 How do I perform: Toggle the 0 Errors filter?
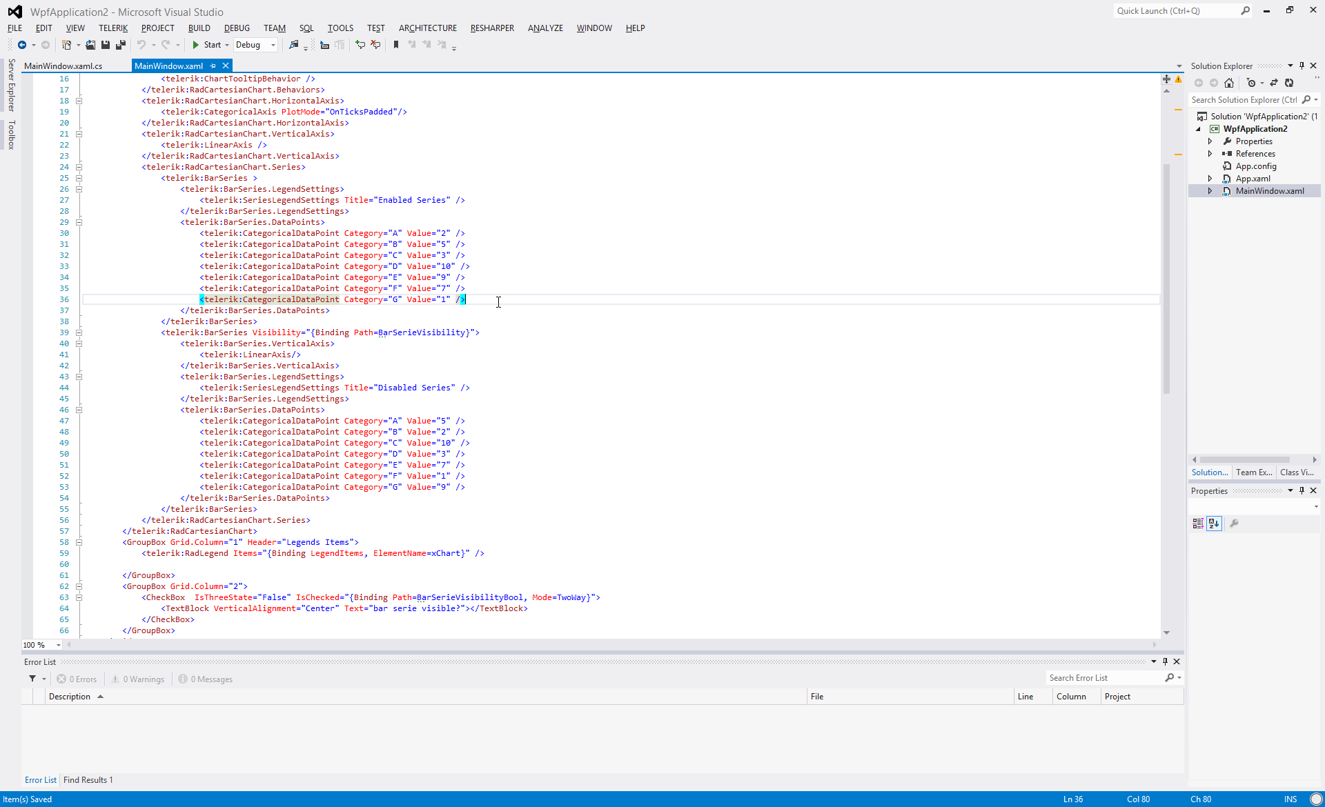coord(77,679)
